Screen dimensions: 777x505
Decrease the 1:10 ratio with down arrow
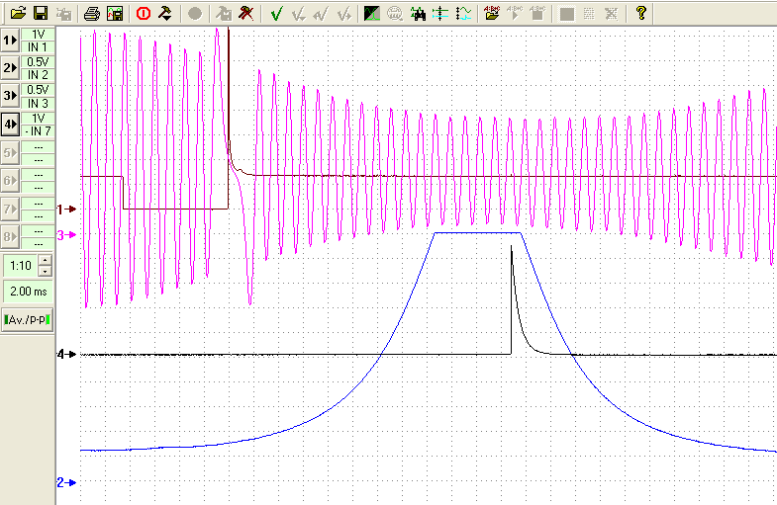45,271
